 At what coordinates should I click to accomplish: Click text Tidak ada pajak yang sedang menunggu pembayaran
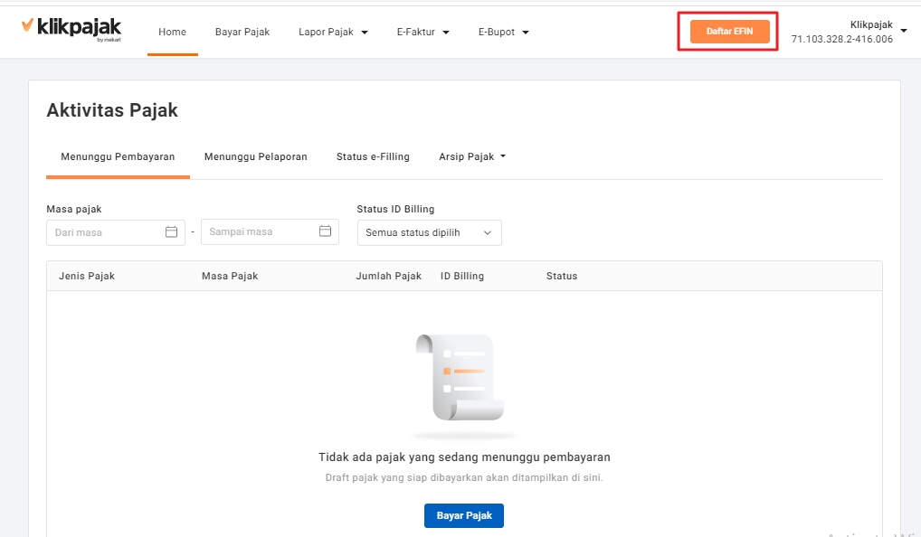click(x=464, y=457)
